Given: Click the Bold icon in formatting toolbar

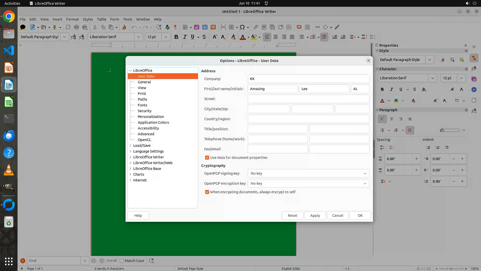Looking at the screenshot, I should [176, 37].
